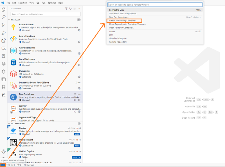Select the Dev Containers extension entry
Image resolution: width=225 pixels, height=167 pixels.
[45, 97]
